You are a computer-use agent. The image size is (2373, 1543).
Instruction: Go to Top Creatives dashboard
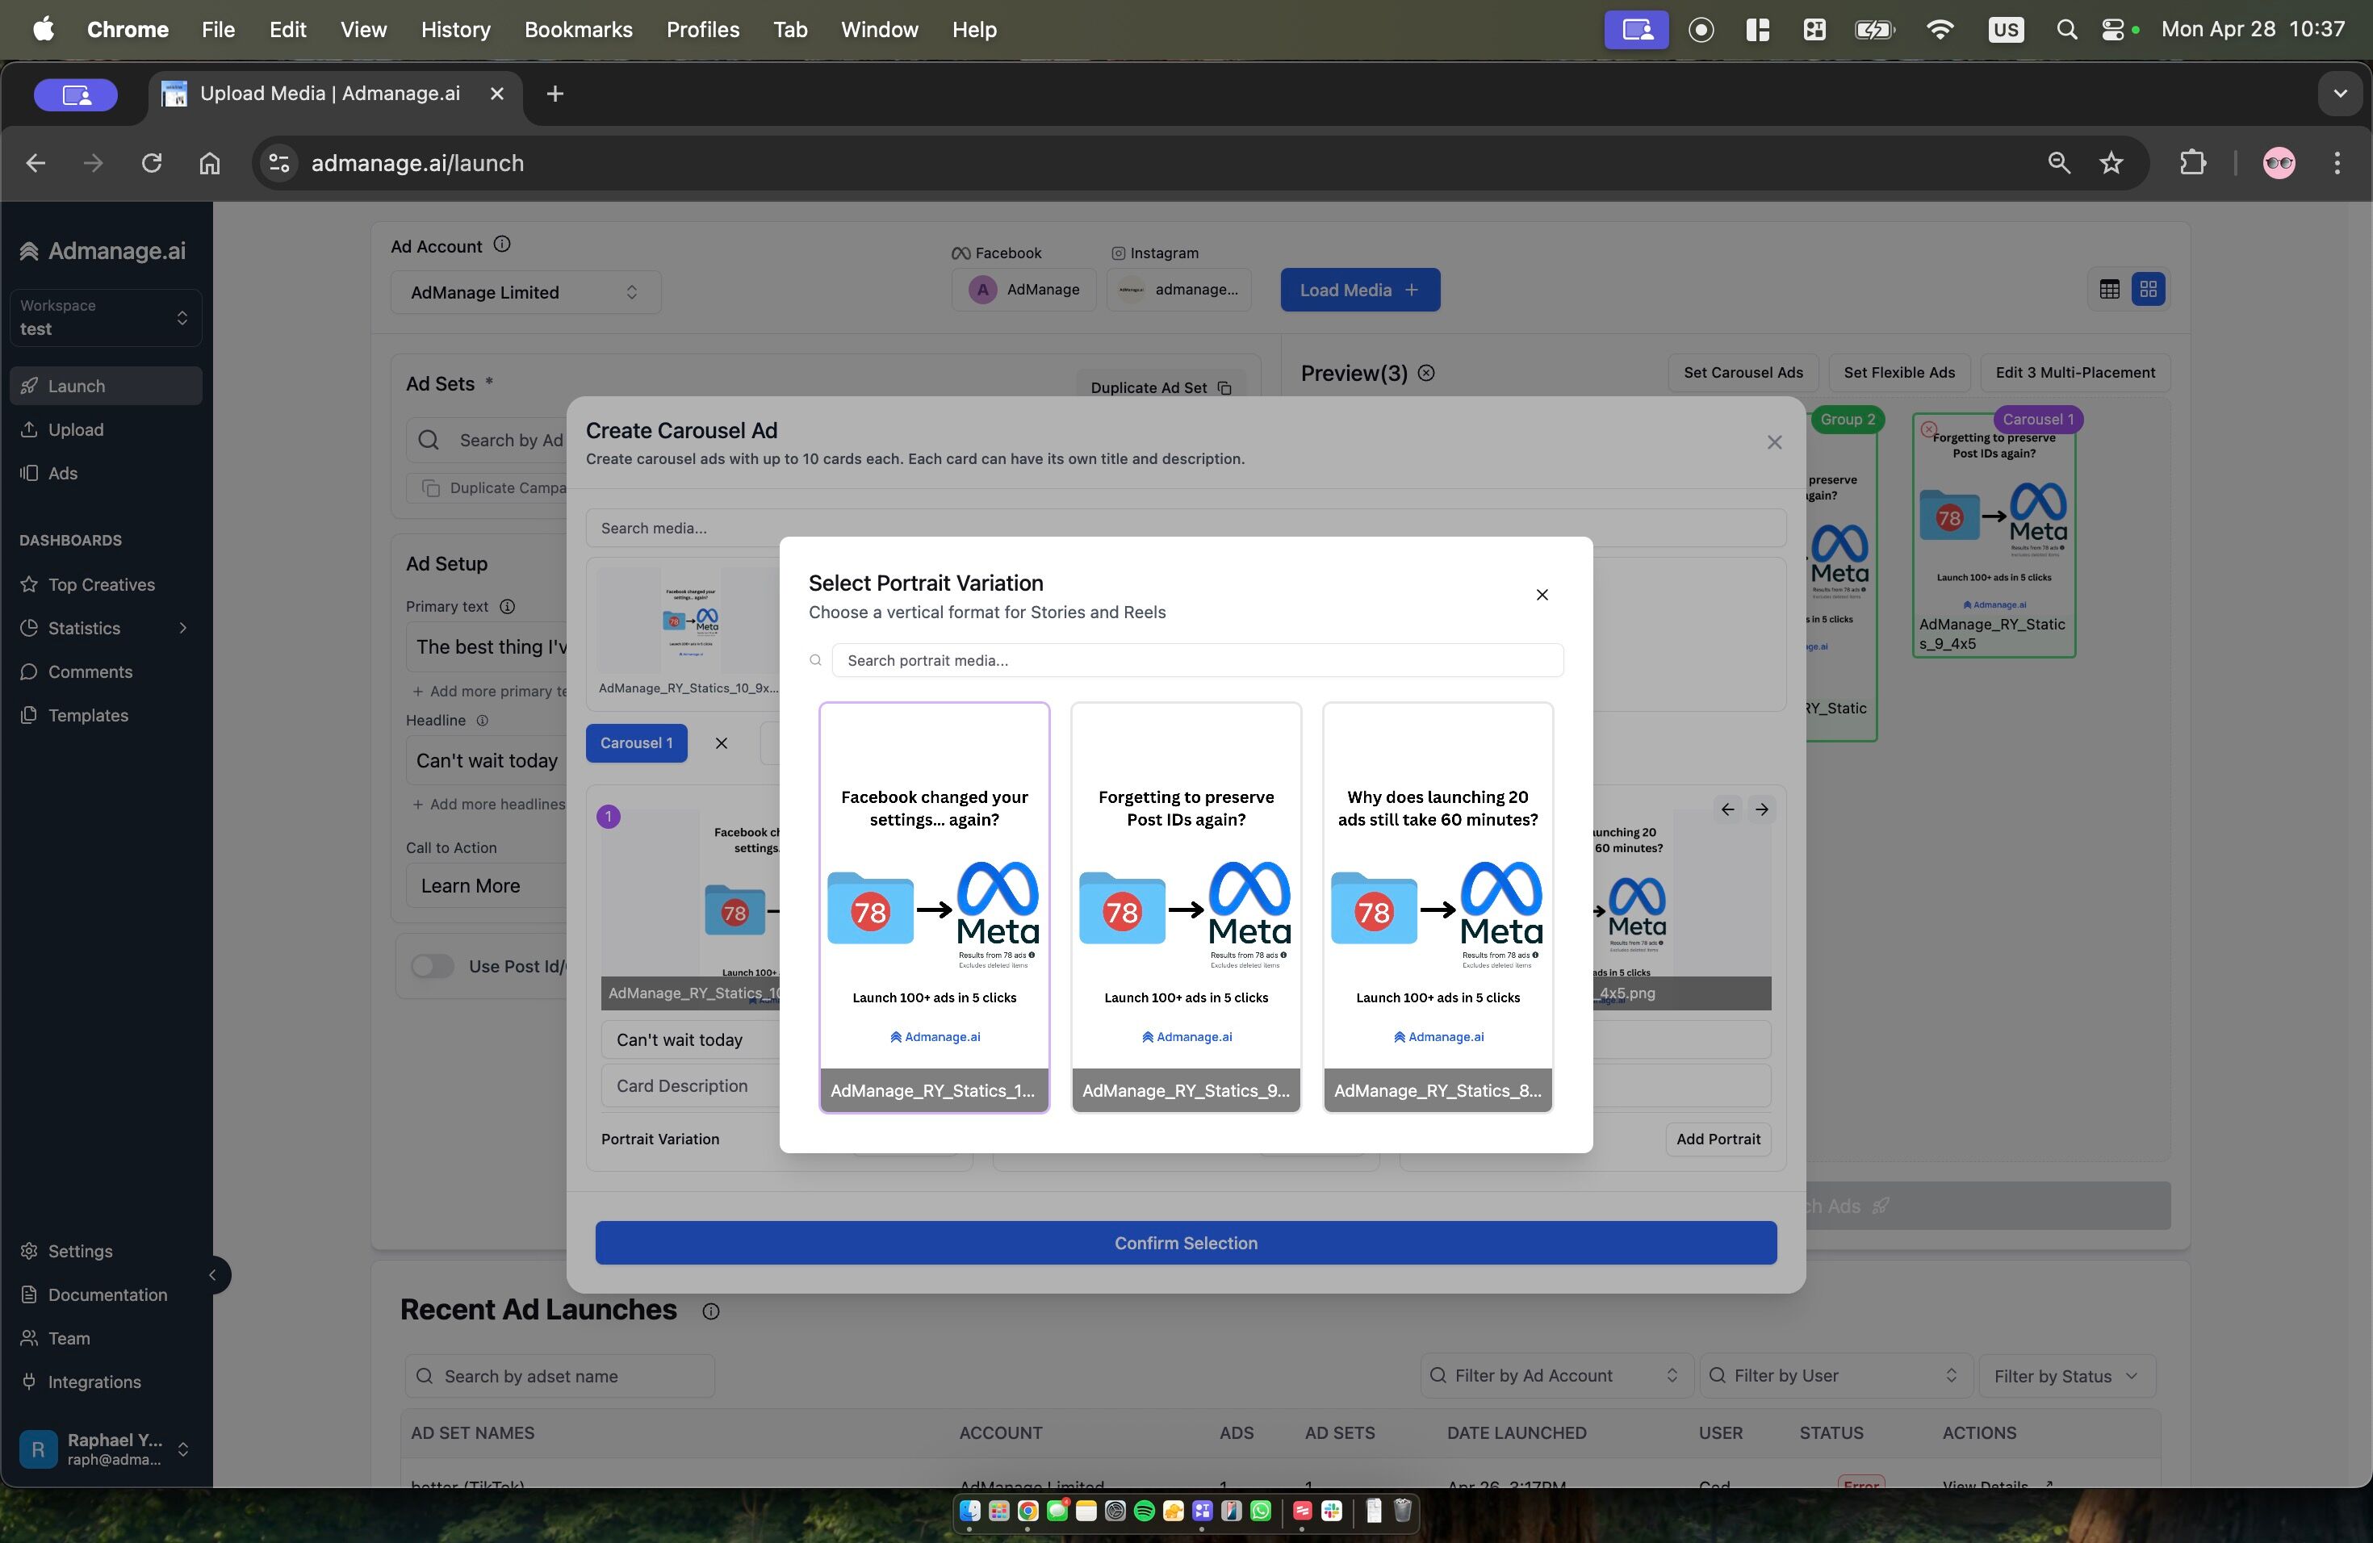pyautogui.click(x=101, y=585)
